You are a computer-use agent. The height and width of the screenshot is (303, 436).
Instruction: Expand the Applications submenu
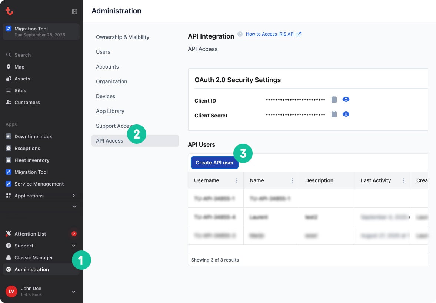point(74,196)
